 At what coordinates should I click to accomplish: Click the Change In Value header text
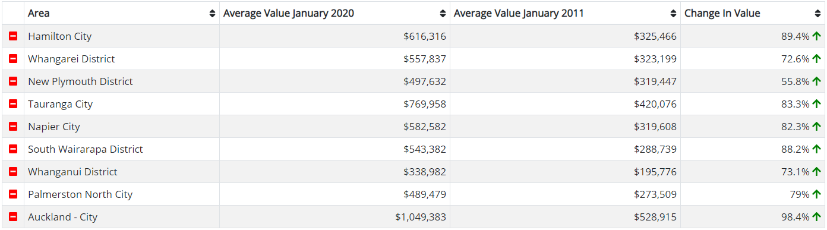click(x=722, y=13)
